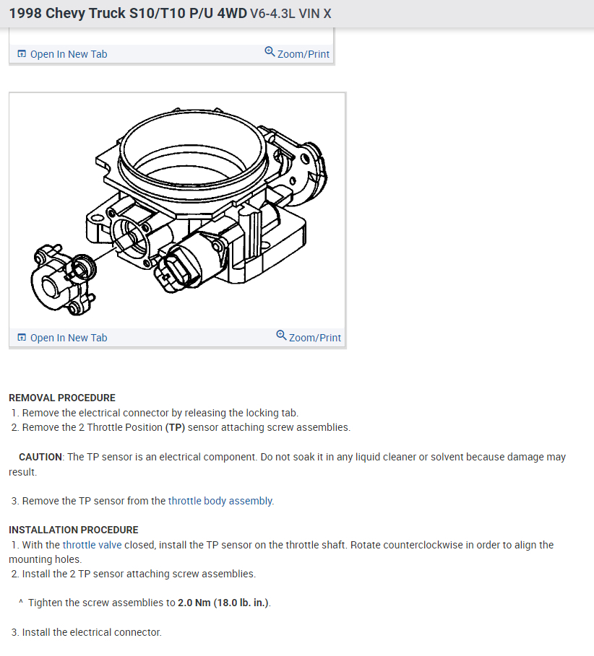
Task: Click the detached TP sensor in the diagram
Action: [x=64, y=279]
